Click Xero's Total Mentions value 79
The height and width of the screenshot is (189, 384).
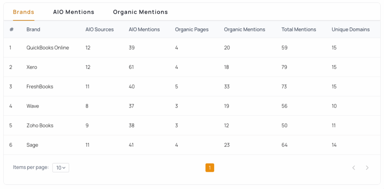click(x=284, y=67)
